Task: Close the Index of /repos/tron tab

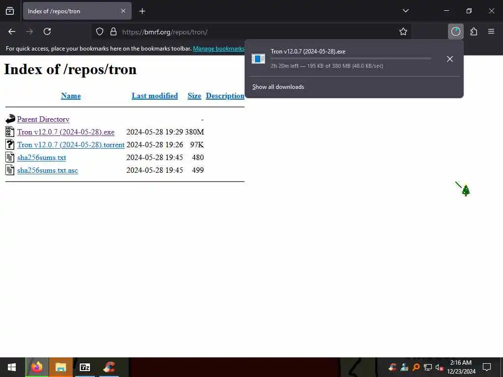Action: (123, 11)
